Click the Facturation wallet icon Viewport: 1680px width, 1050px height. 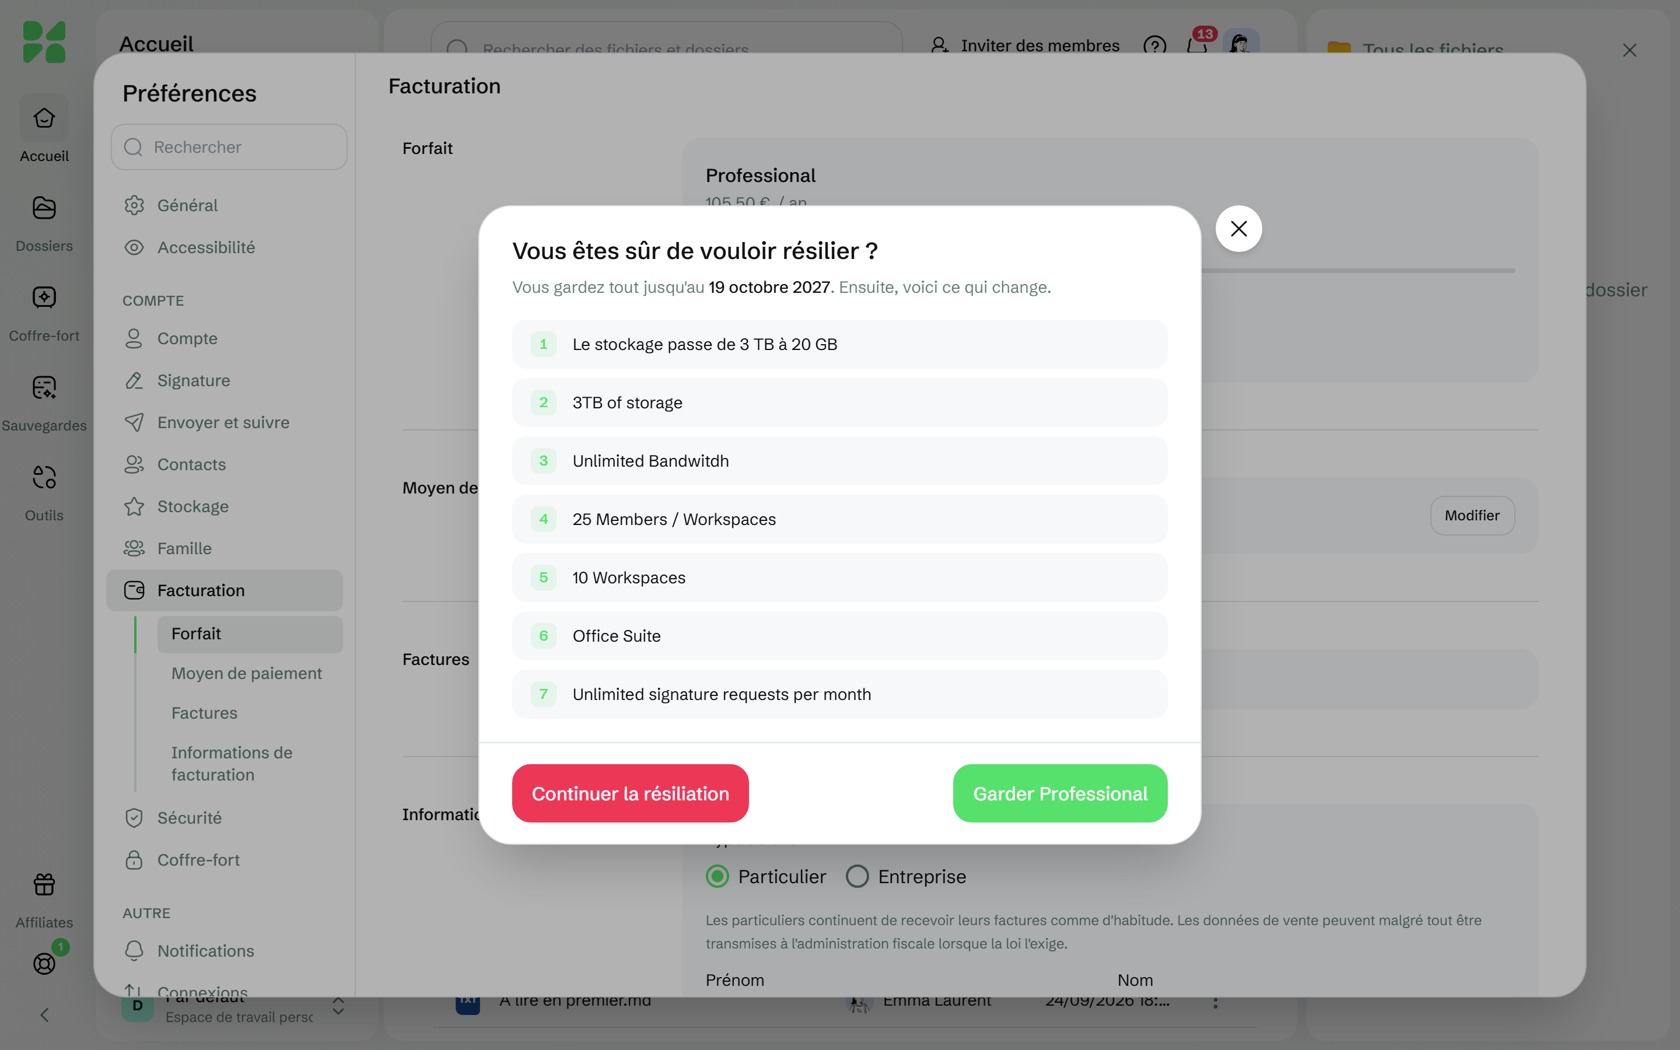134,590
